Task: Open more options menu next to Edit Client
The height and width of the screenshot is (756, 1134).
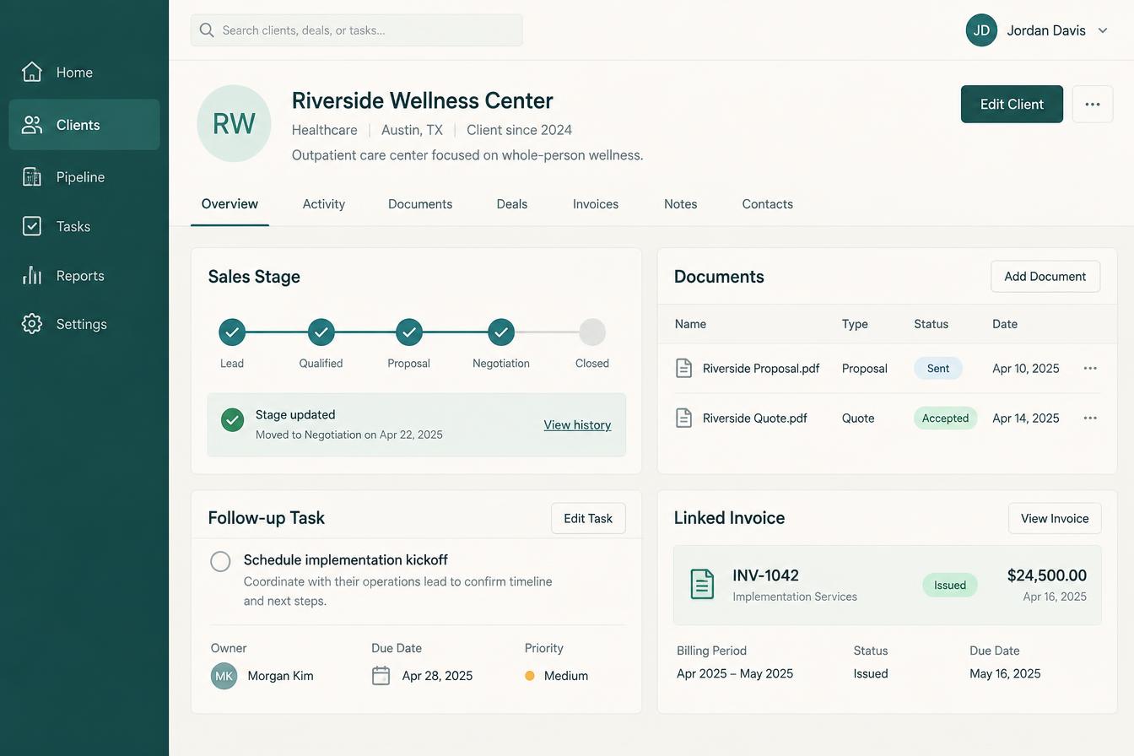Action: tap(1093, 104)
